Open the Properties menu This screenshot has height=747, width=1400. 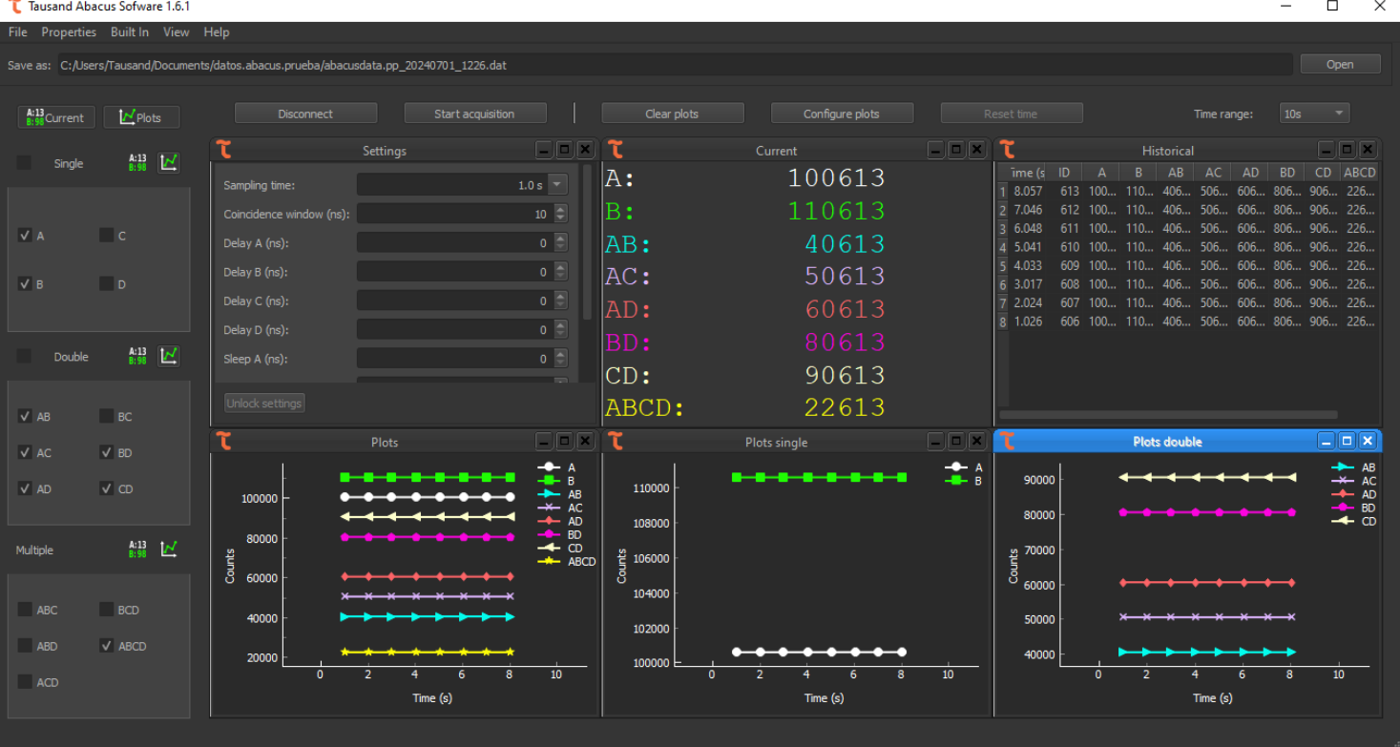tap(69, 32)
